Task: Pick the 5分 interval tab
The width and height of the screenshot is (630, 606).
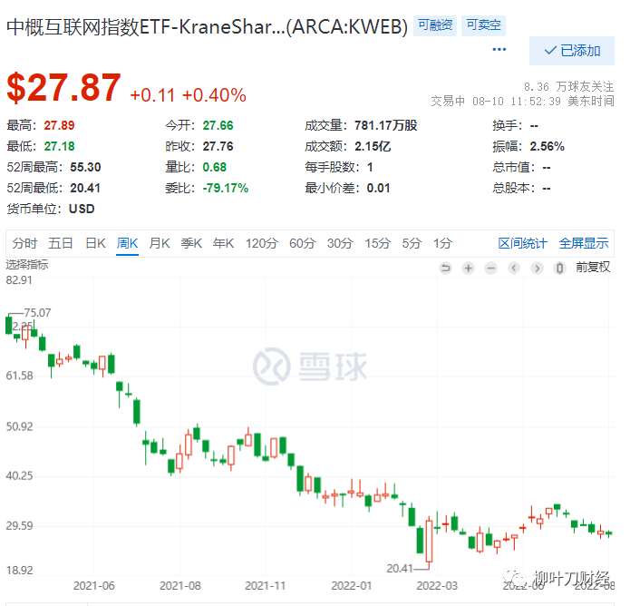Action: click(412, 243)
